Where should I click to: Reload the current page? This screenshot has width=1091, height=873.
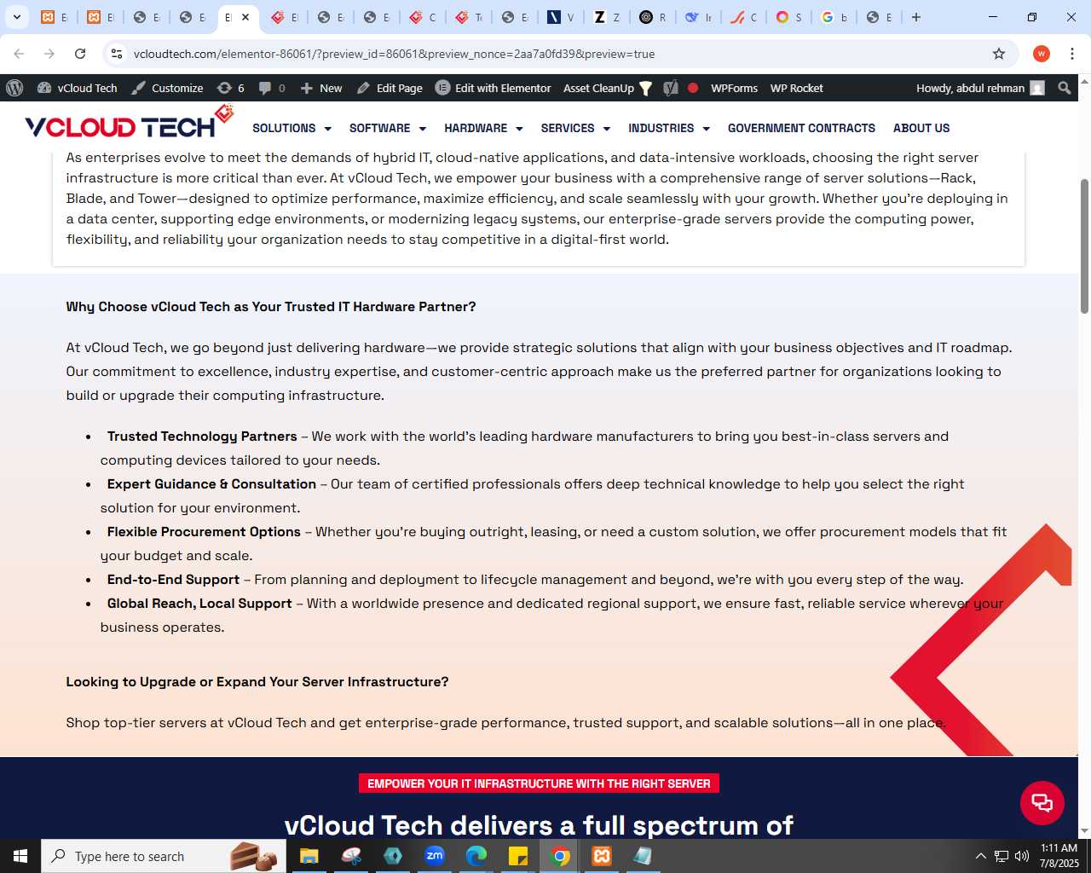80,54
